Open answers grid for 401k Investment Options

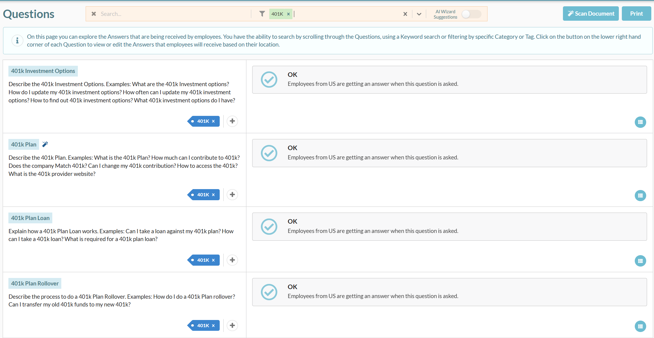(640, 122)
